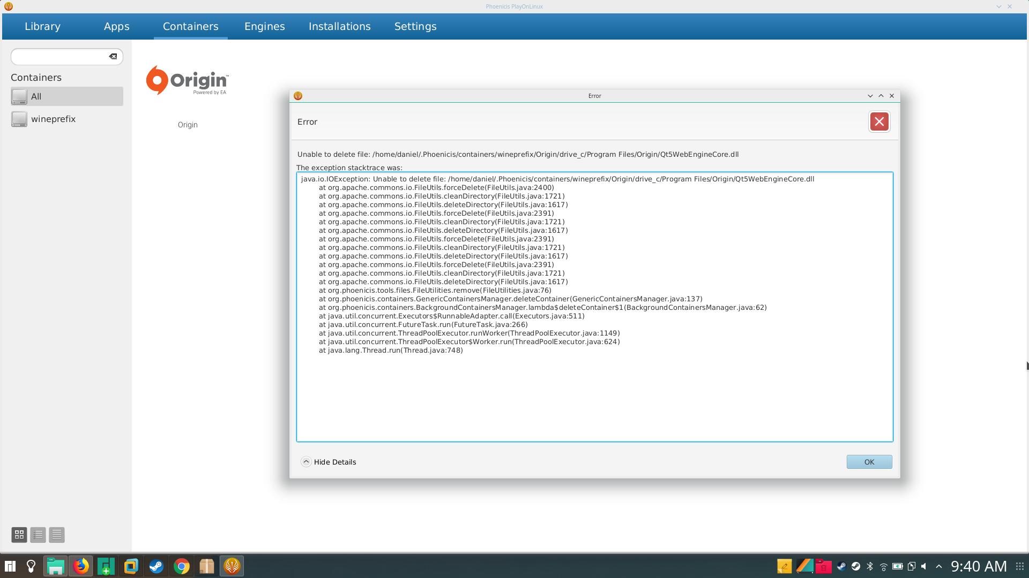This screenshot has height=578, width=1029.
Task: Switch to grid icons view
Action: (19, 535)
